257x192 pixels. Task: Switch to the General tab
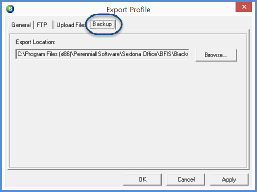pyautogui.click(x=21, y=25)
